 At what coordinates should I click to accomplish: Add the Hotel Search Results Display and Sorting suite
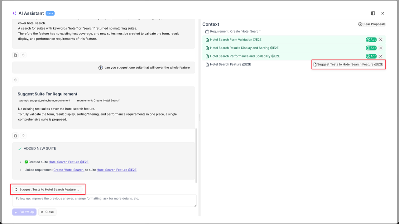click(371, 48)
